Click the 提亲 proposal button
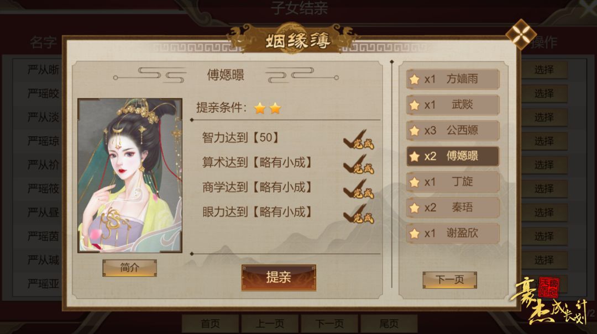 279,277
